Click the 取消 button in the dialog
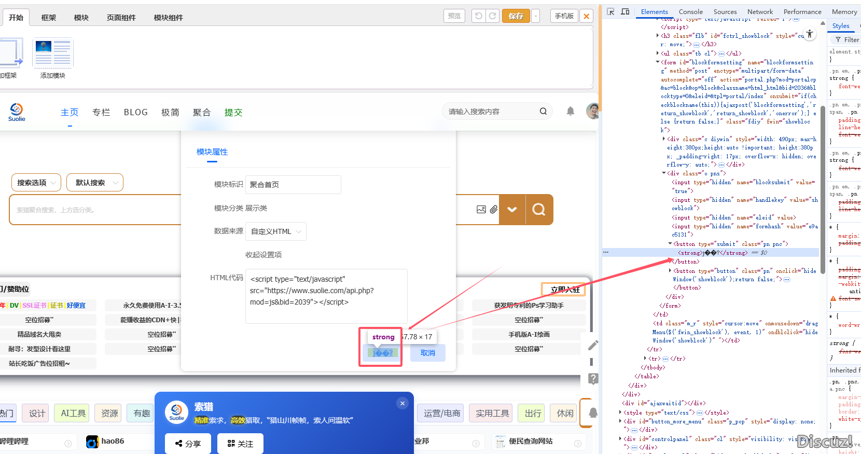Image resolution: width=861 pixels, height=454 pixels. (427, 353)
